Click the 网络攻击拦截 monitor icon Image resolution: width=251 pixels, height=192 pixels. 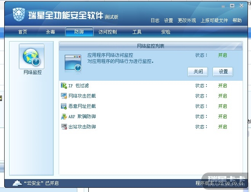(x=64, y=96)
